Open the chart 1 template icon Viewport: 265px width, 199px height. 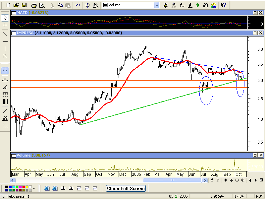click(x=63, y=188)
